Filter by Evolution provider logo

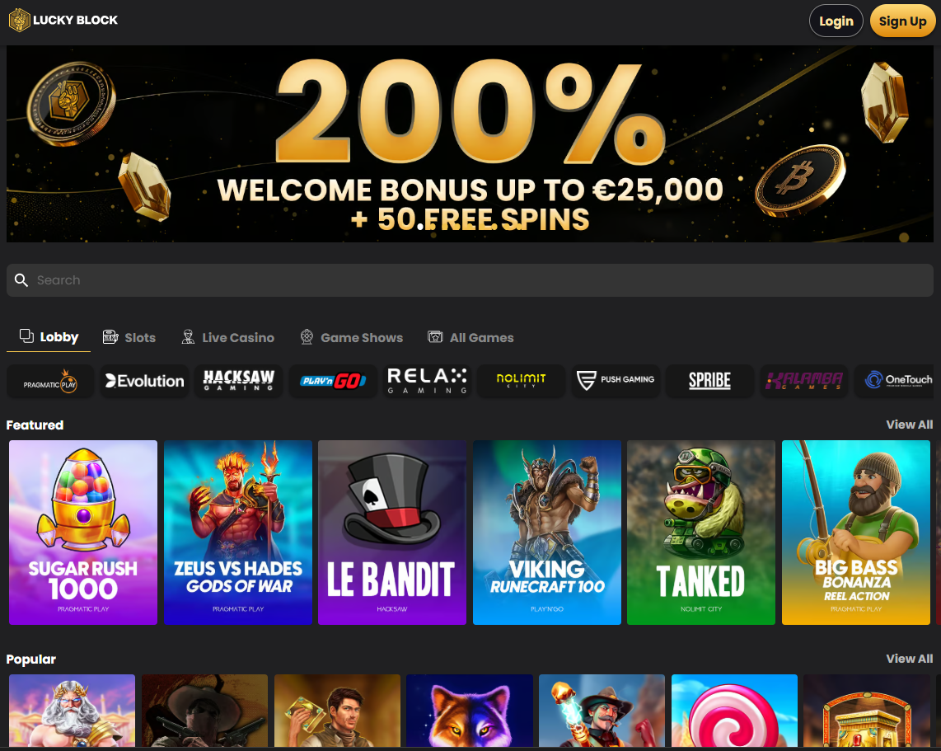click(x=145, y=381)
